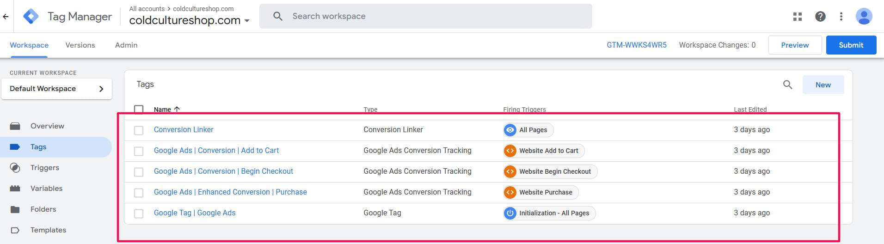
Task: Click the Website Purchase trigger icon
Action: click(510, 192)
